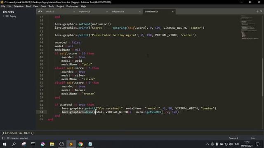The width and height of the screenshot is (264, 148).
Task: Open the tab list dropdown arrow
Action: coord(261,12)
